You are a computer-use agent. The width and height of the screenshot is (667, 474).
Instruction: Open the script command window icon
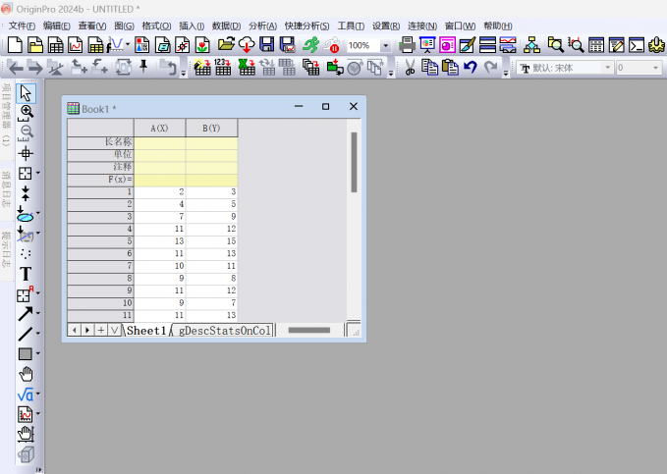[637, 44]
